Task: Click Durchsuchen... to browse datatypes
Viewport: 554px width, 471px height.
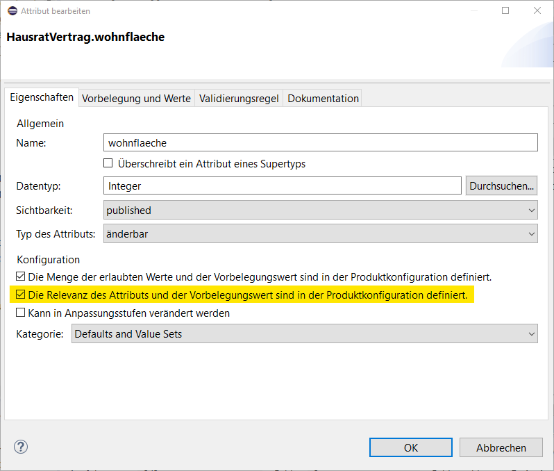Action: tap(502, 185)
